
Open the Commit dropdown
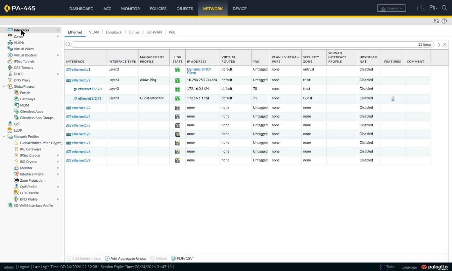coord(391,8)
